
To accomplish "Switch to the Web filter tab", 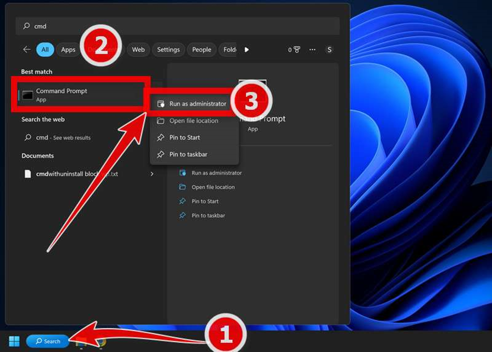I will click(x=138, y=49).
